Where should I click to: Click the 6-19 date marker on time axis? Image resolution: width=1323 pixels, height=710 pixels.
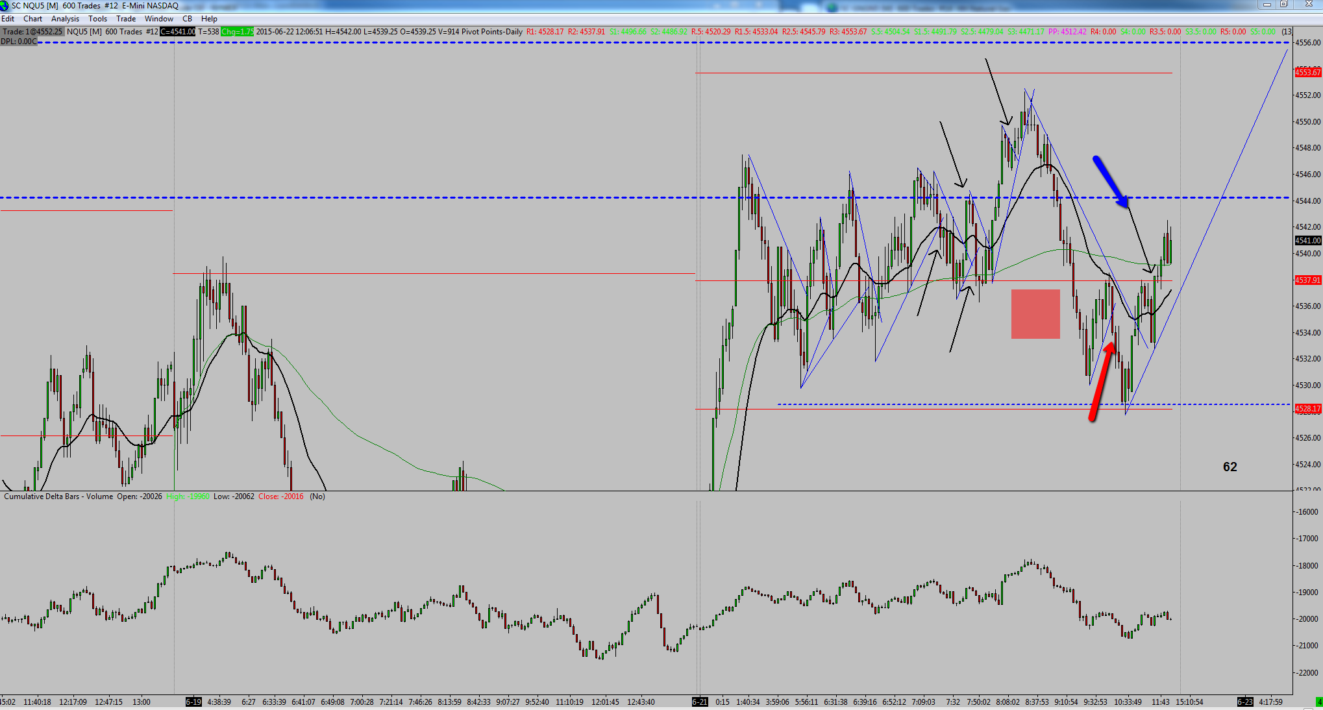coord(193,702)
